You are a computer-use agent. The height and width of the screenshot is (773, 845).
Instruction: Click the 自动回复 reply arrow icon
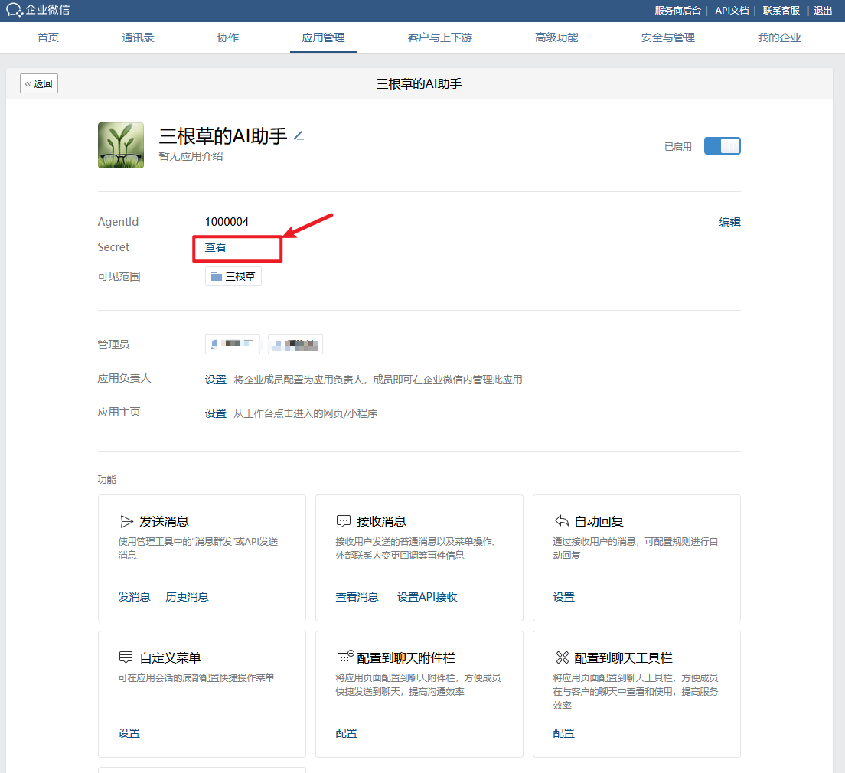[x=562, y=520]
